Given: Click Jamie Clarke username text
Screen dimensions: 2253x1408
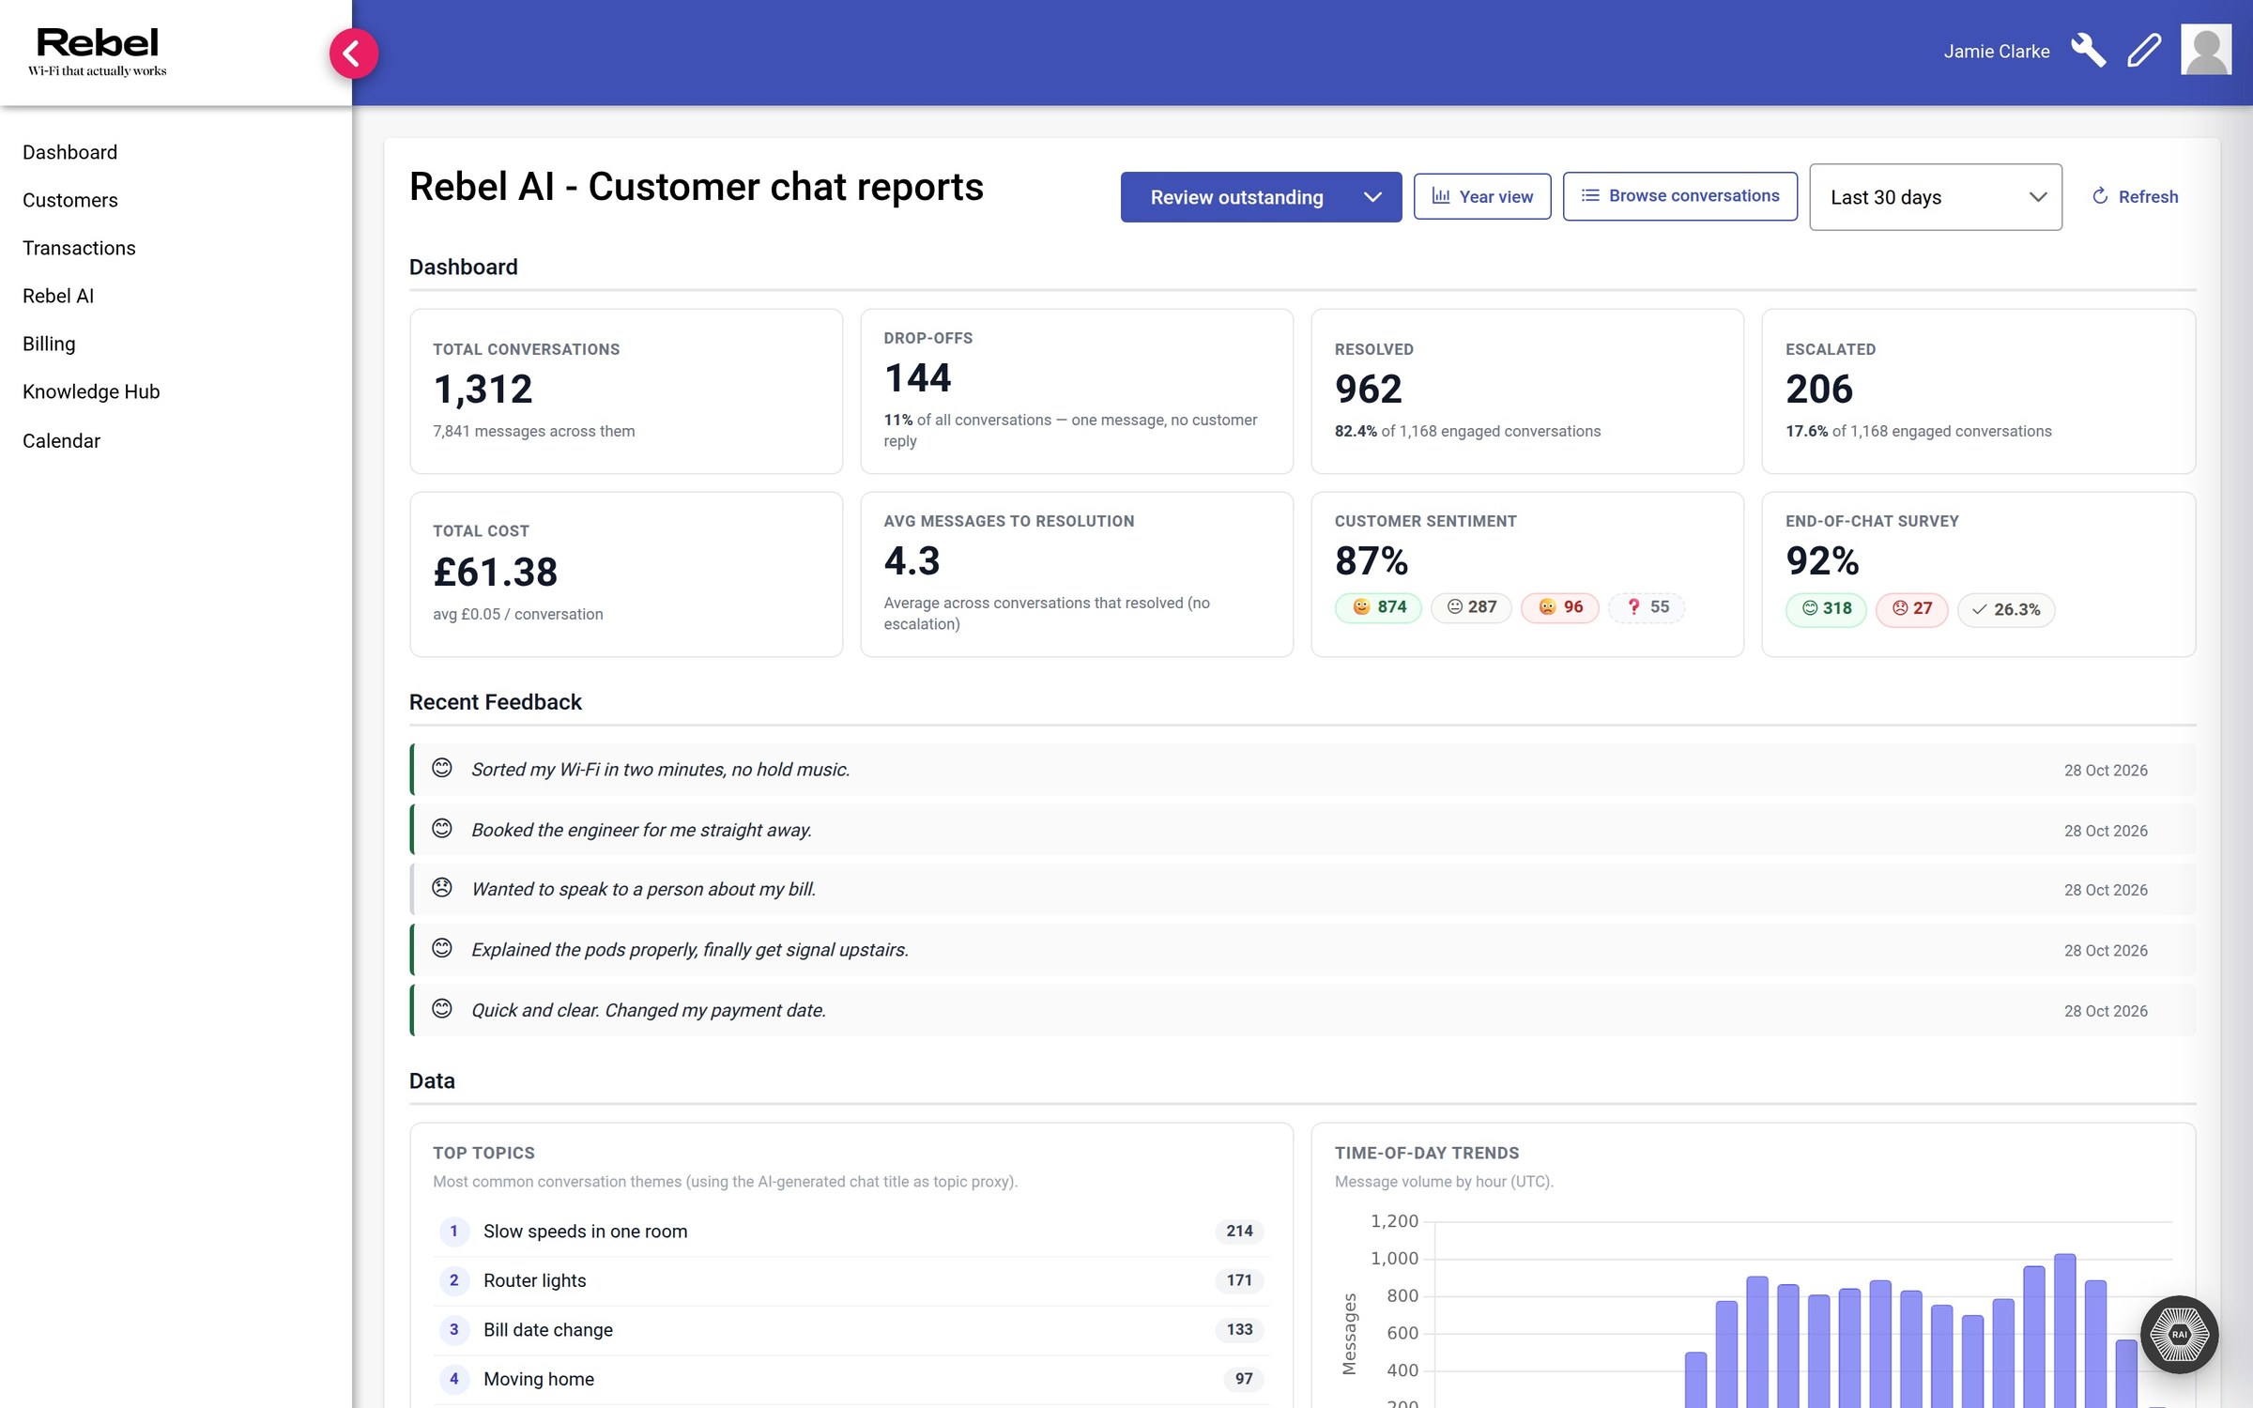Looking at the screenshot, I should pyautogui.click(x=1997, y=52).
